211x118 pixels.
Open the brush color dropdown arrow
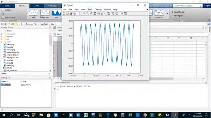(105, 13)
